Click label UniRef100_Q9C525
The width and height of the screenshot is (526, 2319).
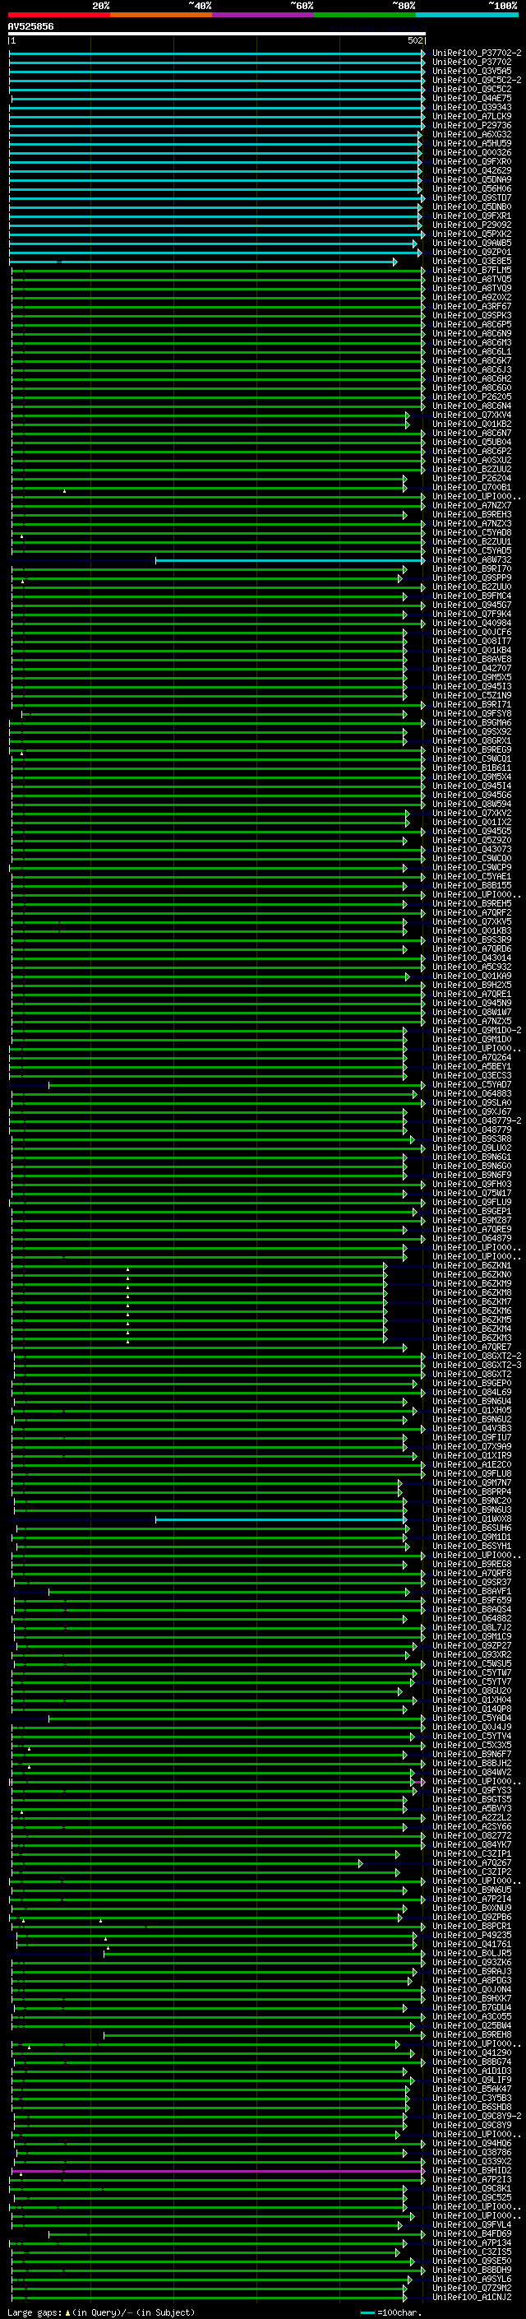[472, 2197]
